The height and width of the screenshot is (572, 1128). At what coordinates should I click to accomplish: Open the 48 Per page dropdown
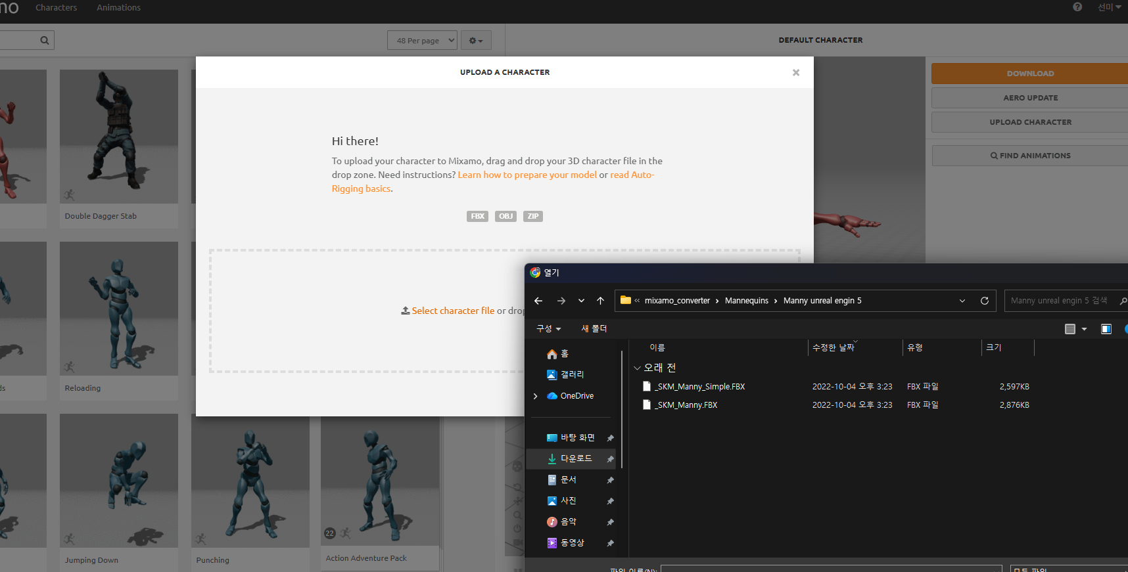[x=422, y=41]
